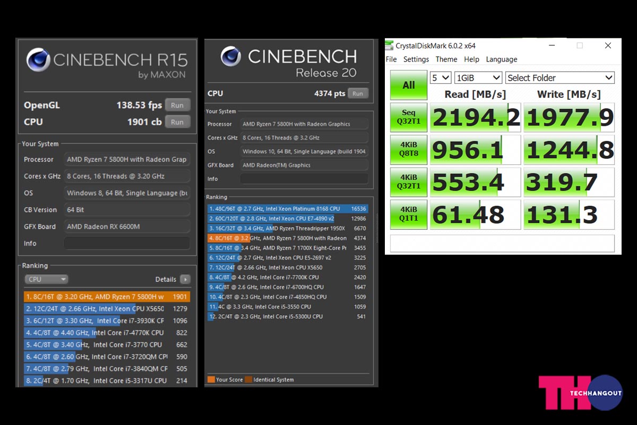Click the 4KiB Q8T8 read result 956.1
The height and width of the screenshot is (425, 637).
point(476,150)
